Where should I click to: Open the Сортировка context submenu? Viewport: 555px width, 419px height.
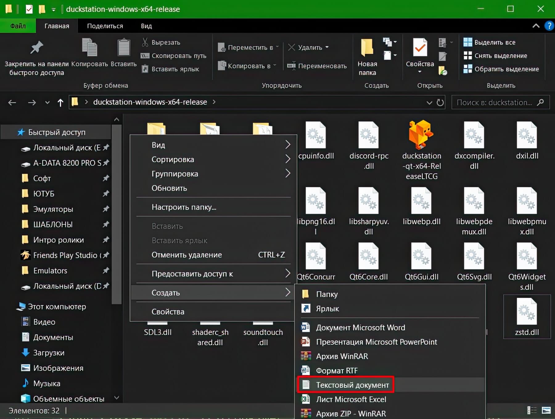(213, 159)
